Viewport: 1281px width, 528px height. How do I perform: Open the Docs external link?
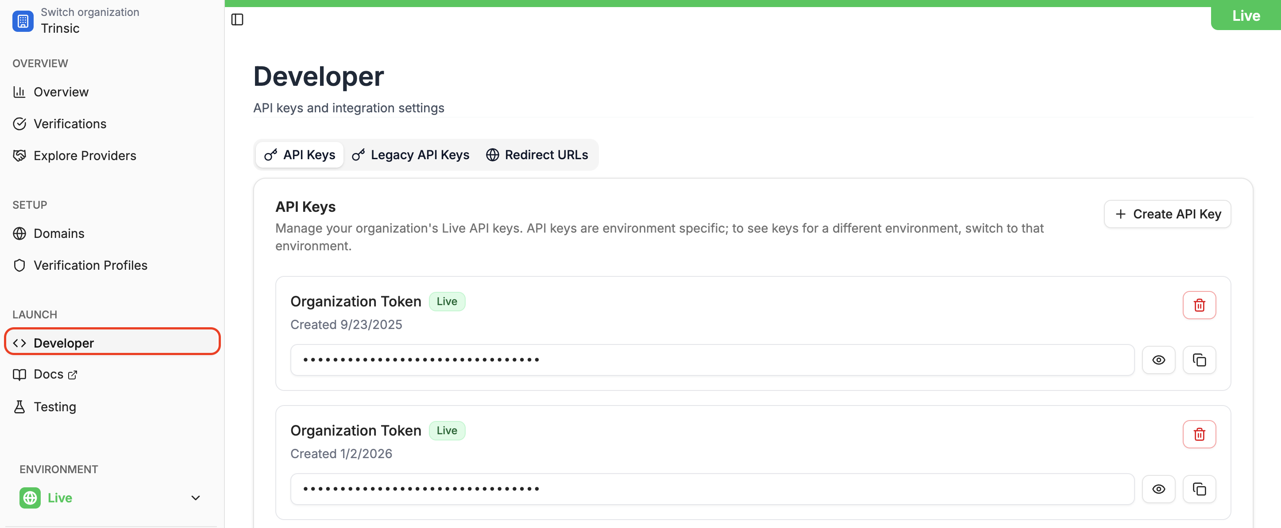pyautogui.click(x=49, y=375)
